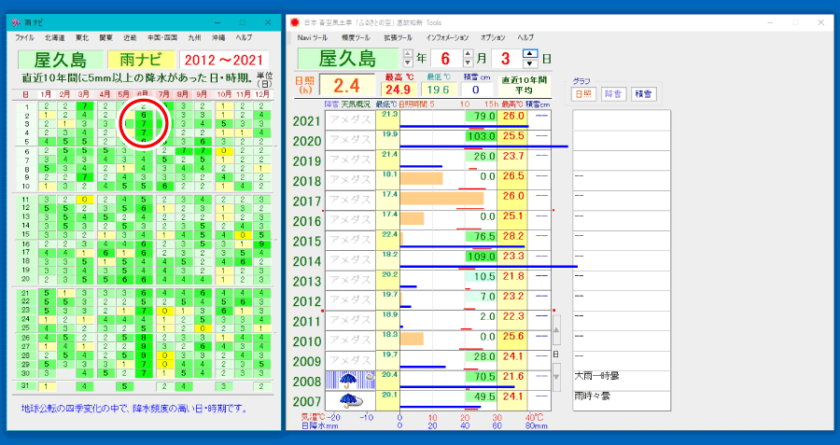Select the 10月 column header
The height and width of the screenshot is (445, 840).
pos(224,94)
